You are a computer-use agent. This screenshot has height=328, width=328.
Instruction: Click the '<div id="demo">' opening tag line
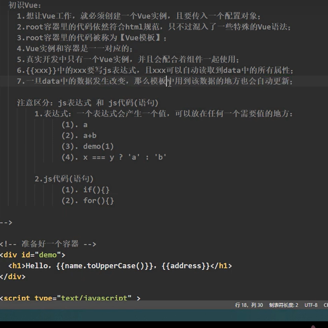tap(33, 255)
